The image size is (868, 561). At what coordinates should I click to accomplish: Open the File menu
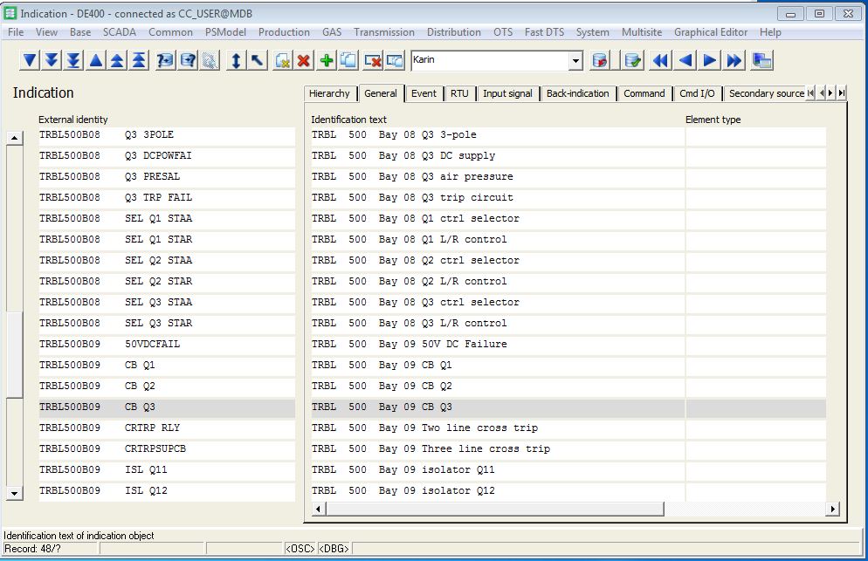coord(16,32)
